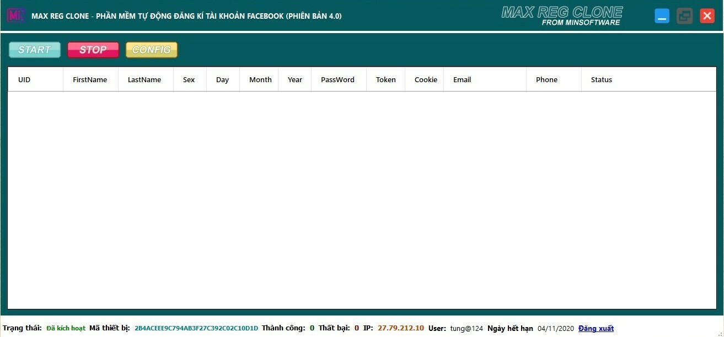Screen dimensions: 724x337
Task: Click the Thất bại label
Action: [x=334, y=328]
